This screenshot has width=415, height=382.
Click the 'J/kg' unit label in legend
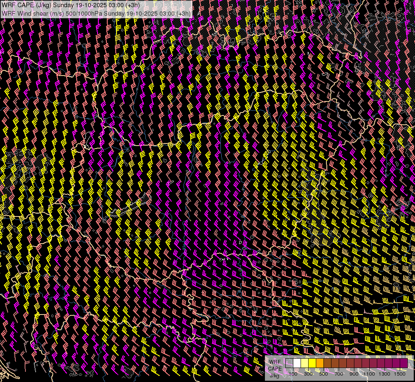[275, 376]
